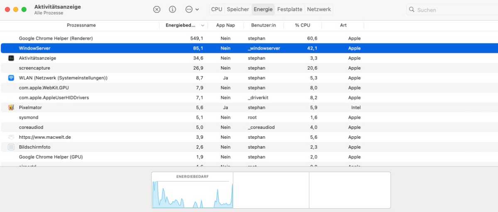Viewport: 498px width, 212px height.
Task: Click the 549,1 energy value
Action: [x=197, y=38]
